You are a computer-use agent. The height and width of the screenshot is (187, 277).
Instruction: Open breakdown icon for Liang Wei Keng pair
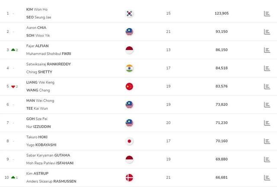tap(267, 86)
